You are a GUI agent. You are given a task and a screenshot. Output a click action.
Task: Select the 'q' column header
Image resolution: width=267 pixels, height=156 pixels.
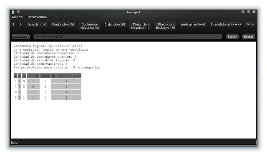20,76
